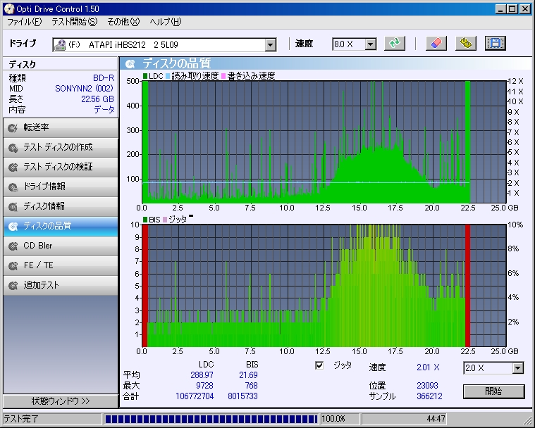Open settings via yellow toolbar icon

pos(465,44)
